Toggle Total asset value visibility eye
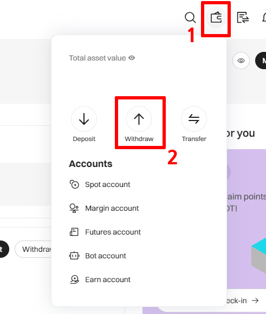This screenshot has width=266, height=314. 132,58
